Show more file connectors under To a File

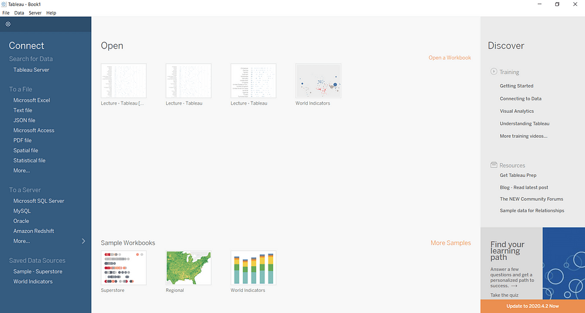tap(22, 171)
